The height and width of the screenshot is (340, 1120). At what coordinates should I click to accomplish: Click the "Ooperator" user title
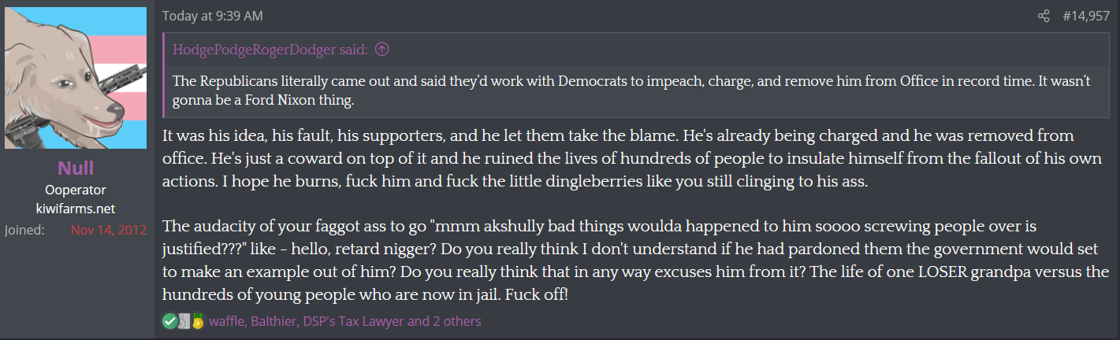[x=76, y=190]
